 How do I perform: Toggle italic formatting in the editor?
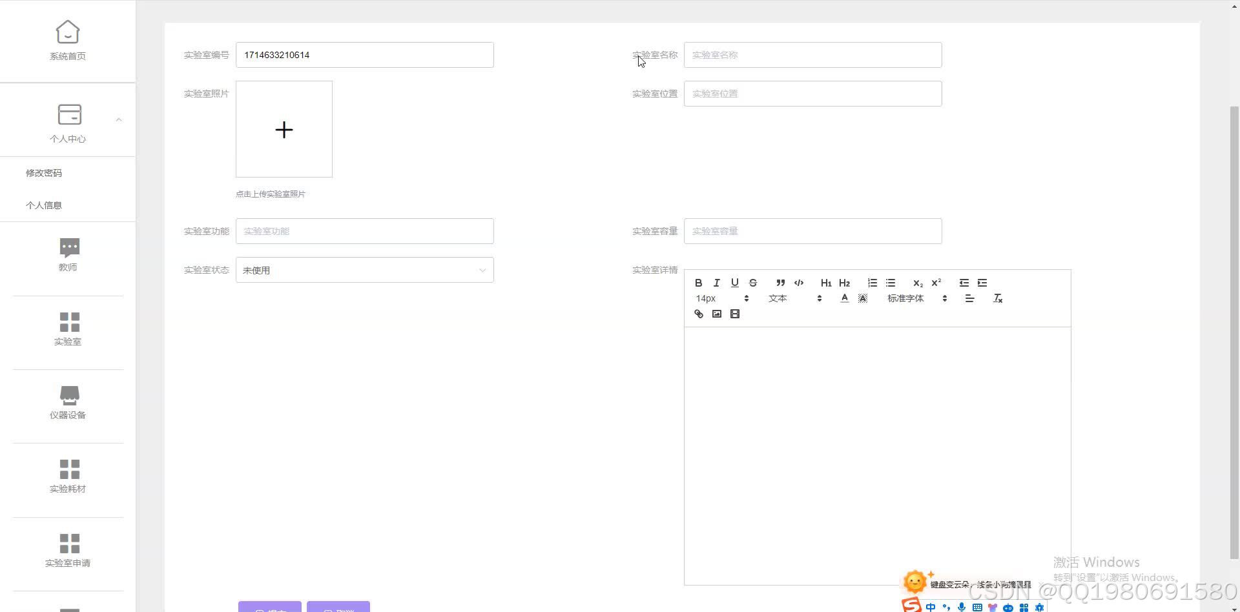click(x=716, y=283)
